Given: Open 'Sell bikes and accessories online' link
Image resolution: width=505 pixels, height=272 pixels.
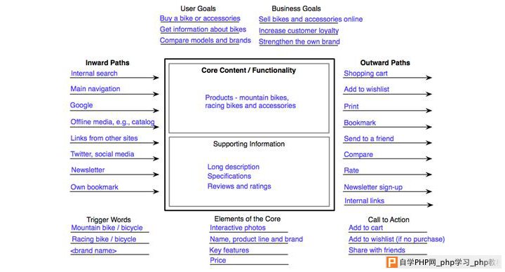Looking at the screenshot, I should [x=311, y=20].
